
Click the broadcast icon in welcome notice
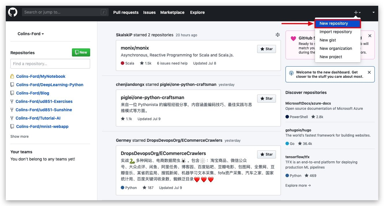(x=291, y=73)
